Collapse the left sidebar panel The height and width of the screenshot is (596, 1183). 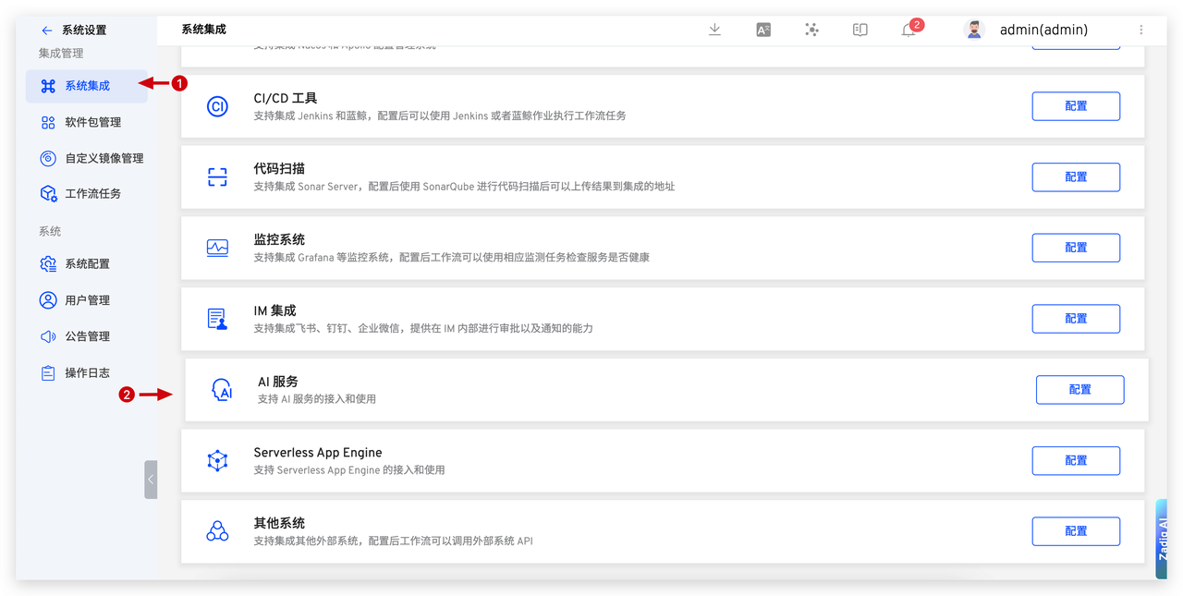pos(151,480)
